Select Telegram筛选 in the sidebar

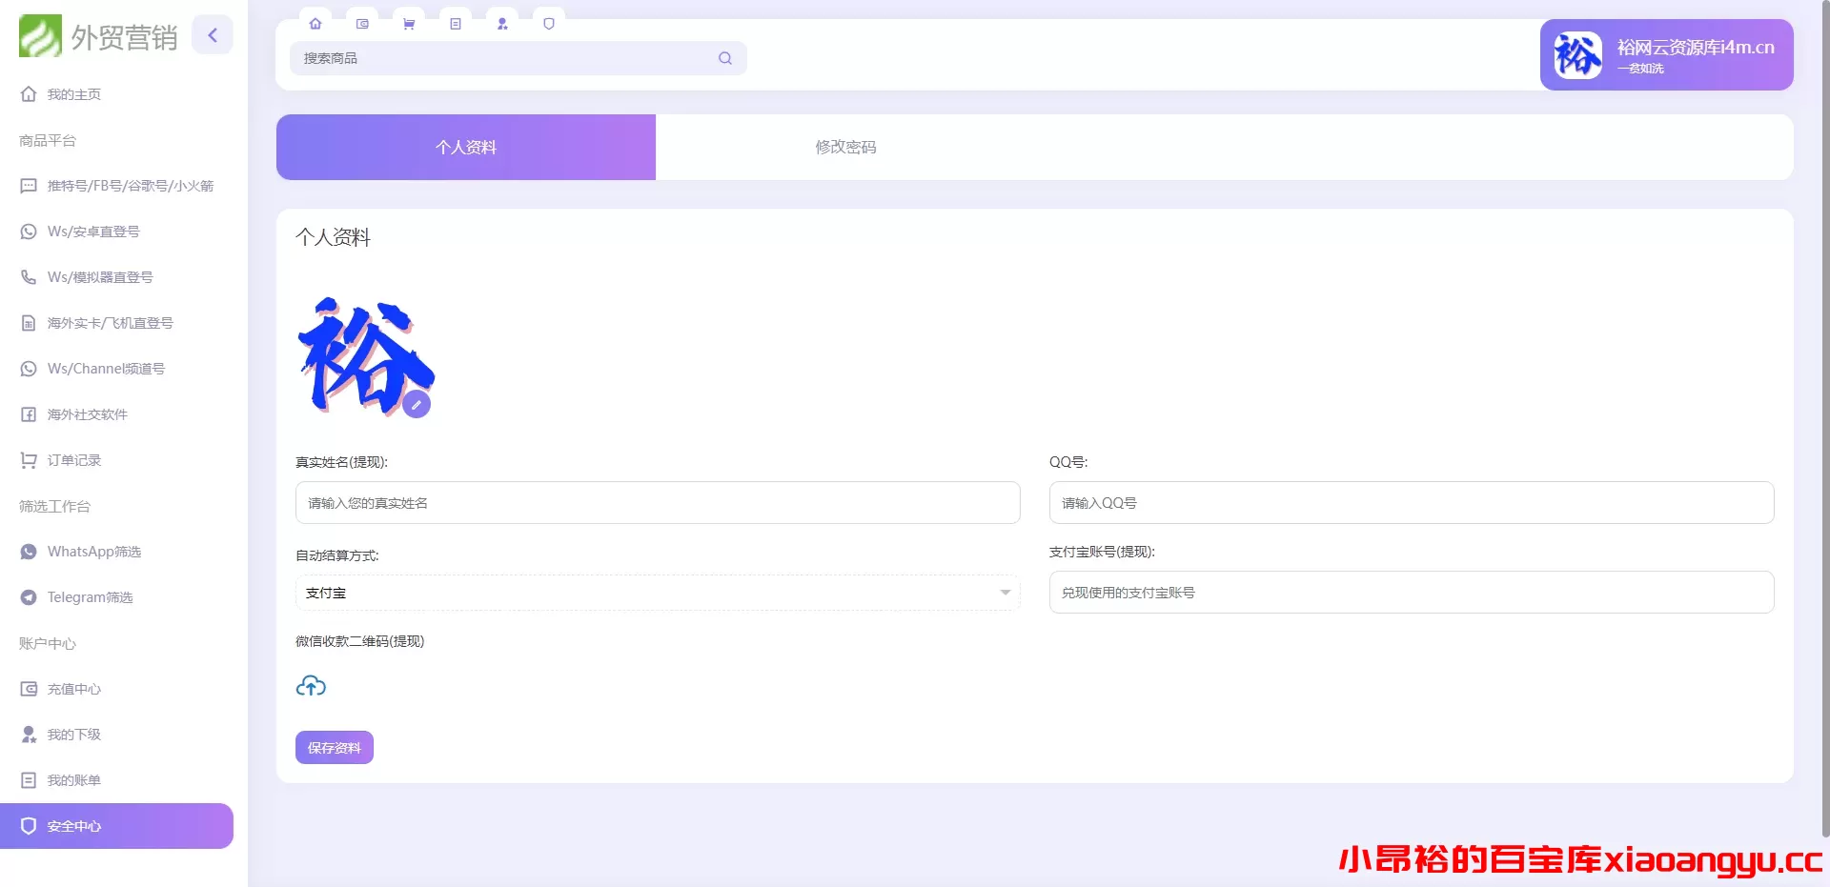(91, 597)
